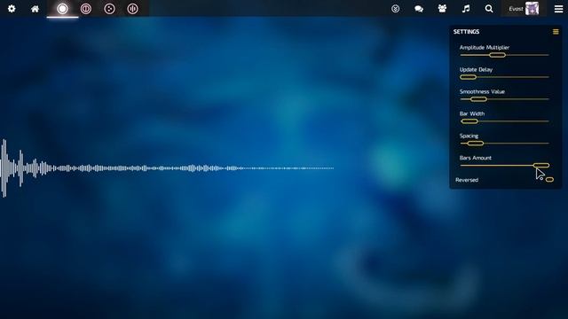Viewport: 568px width, 319px height.
Task: Click the Amplitude Multiplier label
Action: tap(485, 47)
